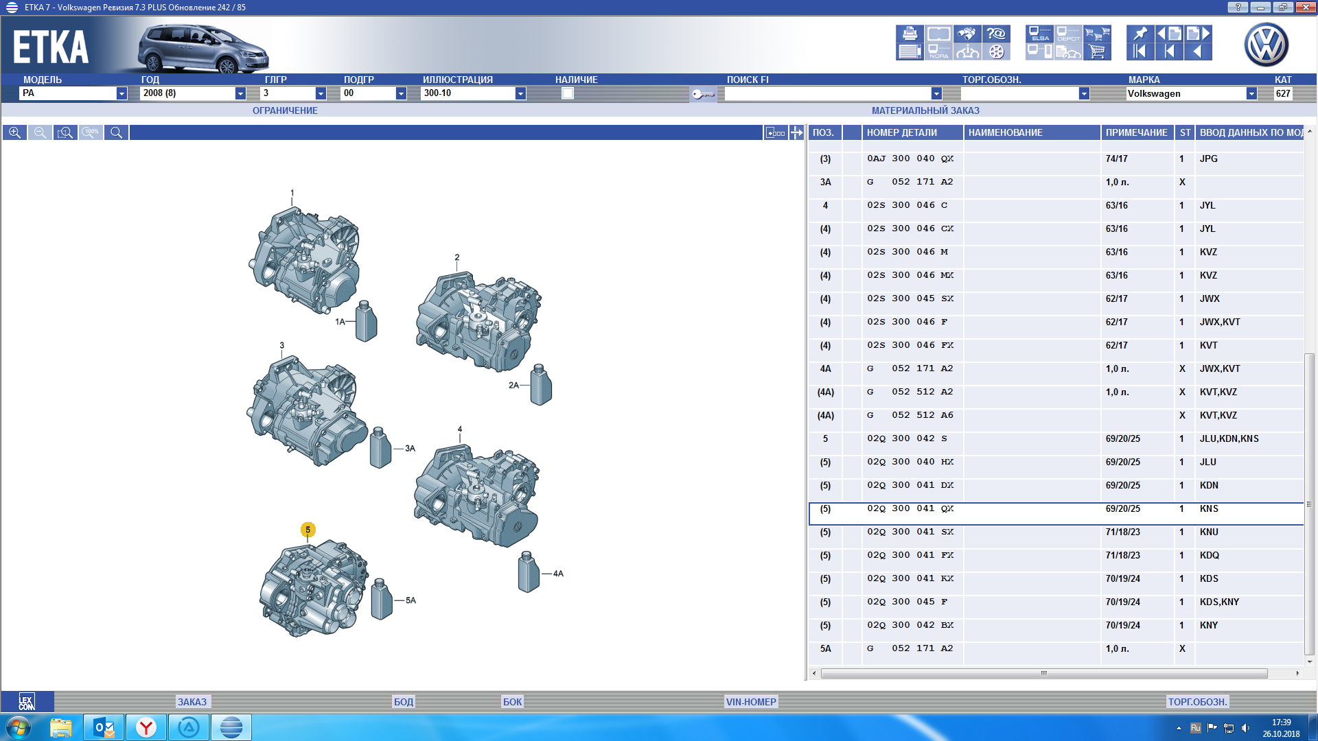Click the Windows Start button

pos(19,727)
